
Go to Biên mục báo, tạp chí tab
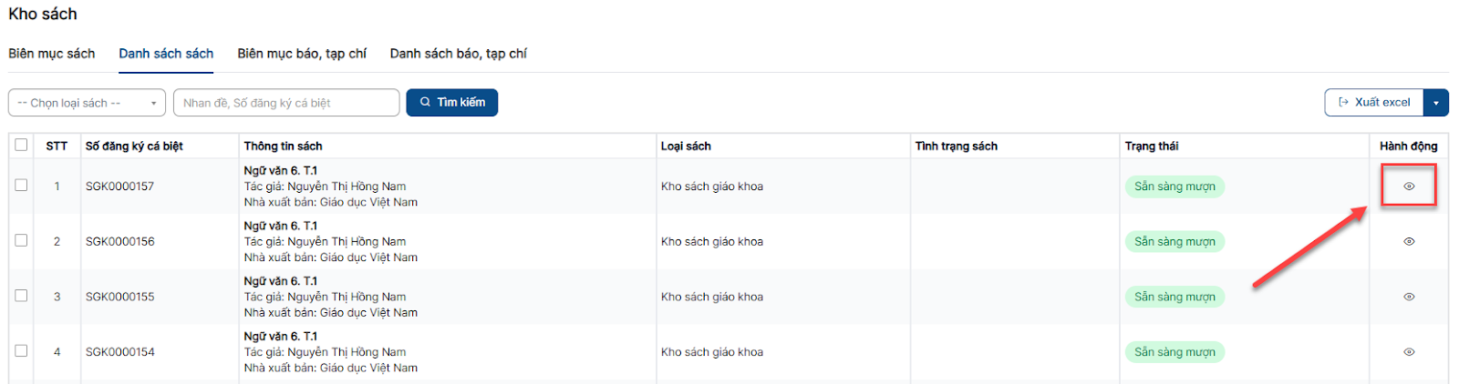[x=302, y=54]
